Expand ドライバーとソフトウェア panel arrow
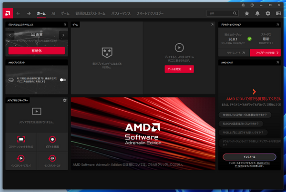 click(x=277, y=25)
